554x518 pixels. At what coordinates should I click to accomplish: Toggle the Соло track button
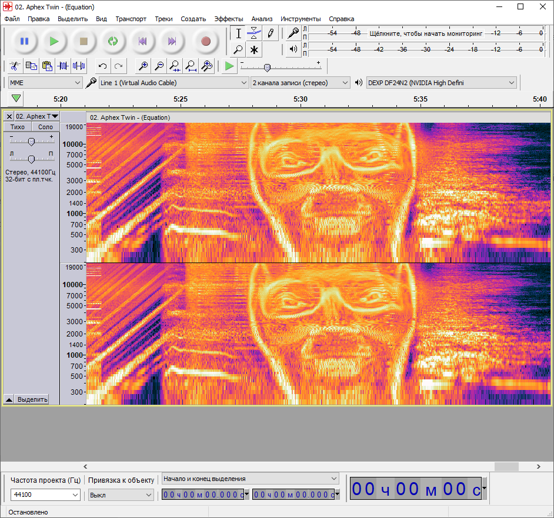coord(45,127)
